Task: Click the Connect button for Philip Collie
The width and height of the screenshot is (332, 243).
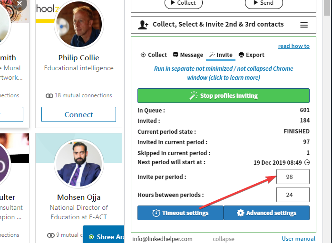Action: click(78, 114)
